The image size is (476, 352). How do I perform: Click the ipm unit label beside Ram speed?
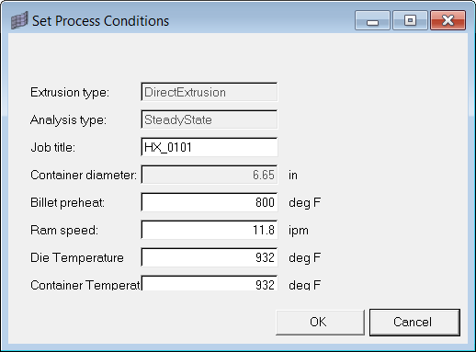[x=299, y=231]
